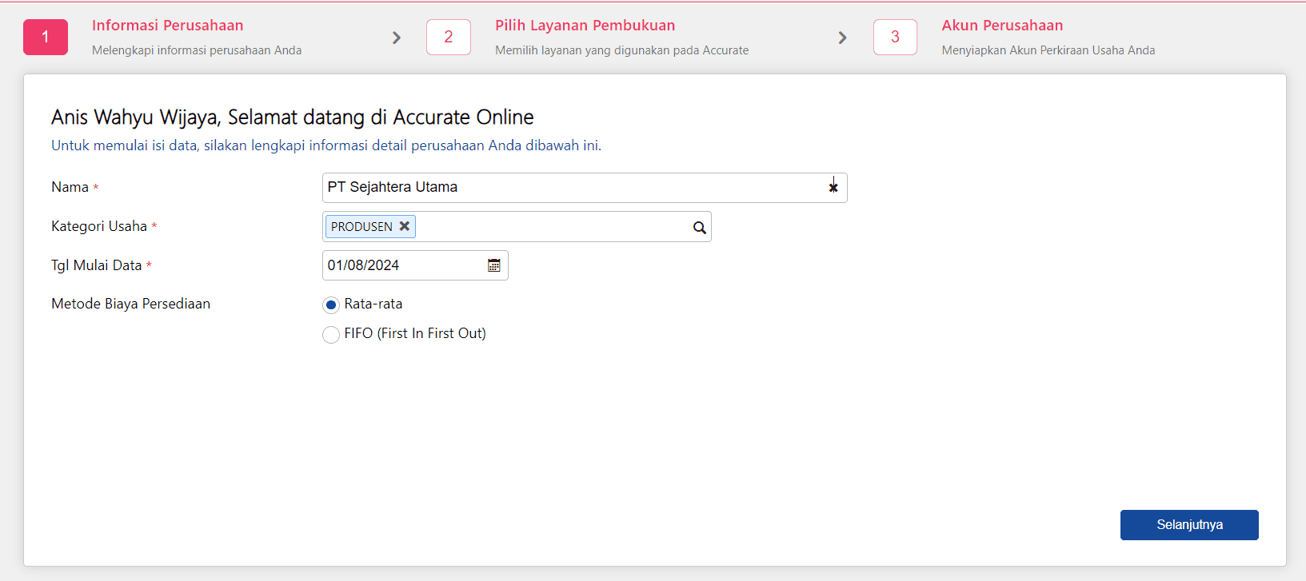Click the chevron arrow after Informasi Perusahaan step

point(397,38)
